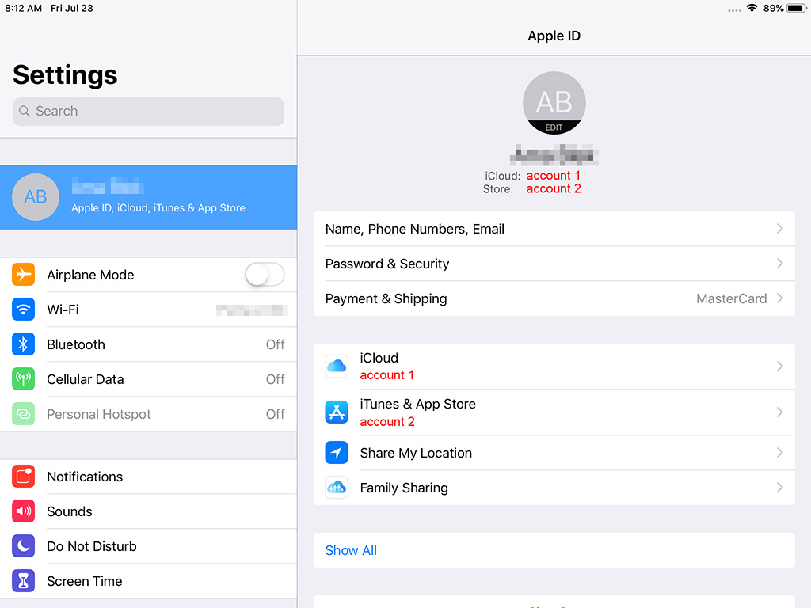
Task: Open Bluetooth settings
Action: click(148, 344)
